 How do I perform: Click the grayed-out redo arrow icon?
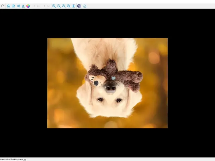pyautogui.click(x=3, y=6)
